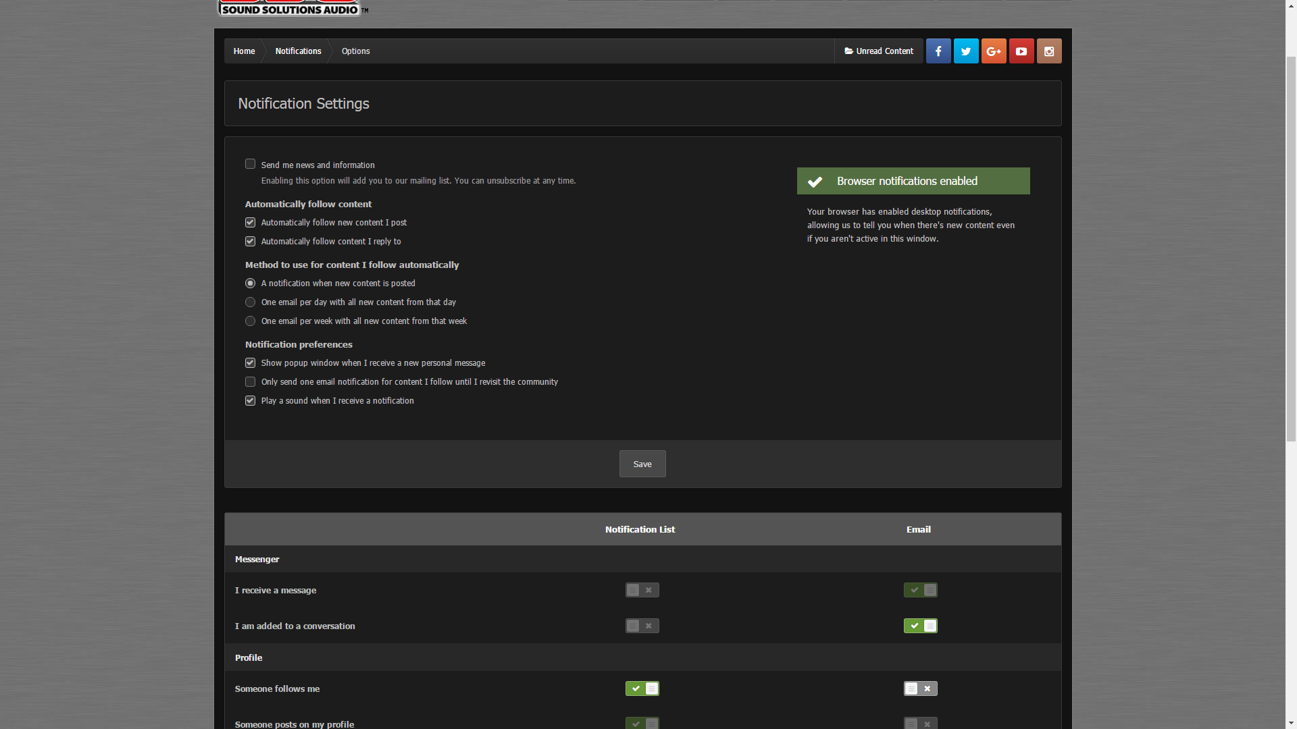Click the Sound Solutions Audio logo
The height and width of the screenshot is (729, 1297).
click(293, 7)
